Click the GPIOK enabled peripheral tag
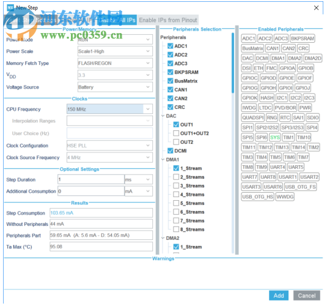This screenshot has height=306, width=327. 249,98
